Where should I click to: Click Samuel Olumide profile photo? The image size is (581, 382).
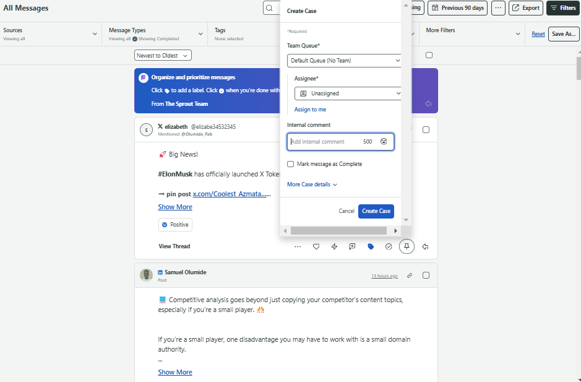pos(147,275)
